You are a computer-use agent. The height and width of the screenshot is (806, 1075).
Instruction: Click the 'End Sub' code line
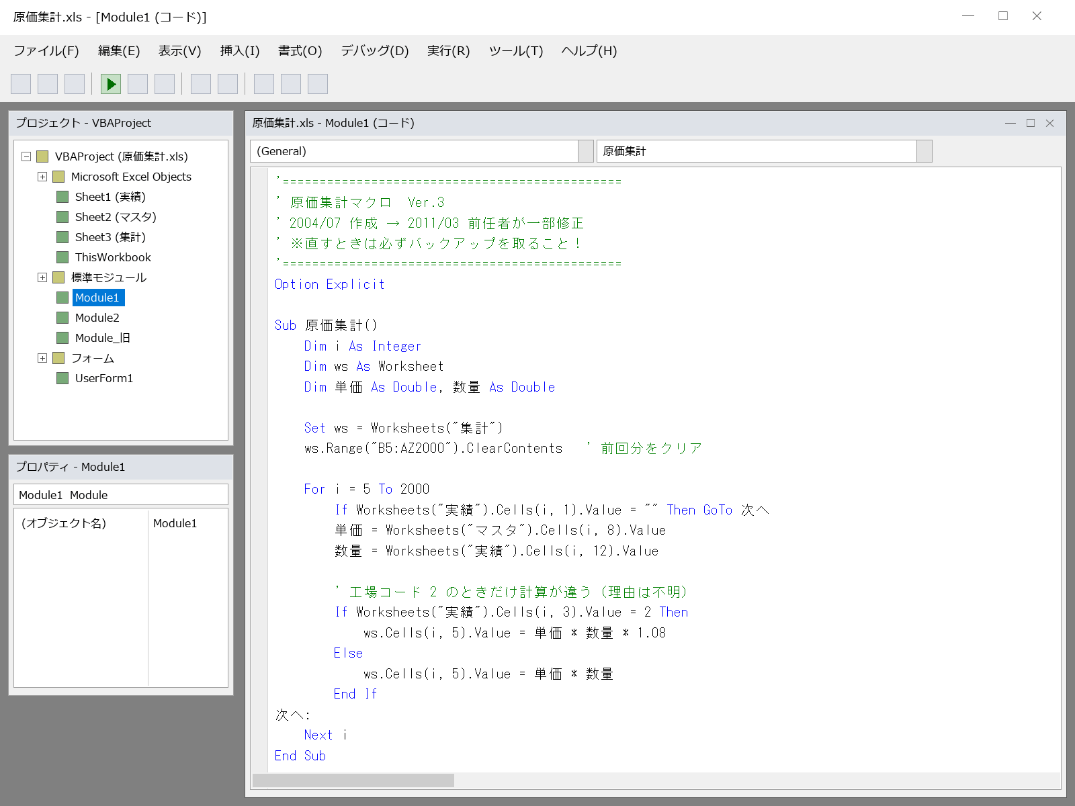coord(300,756)
